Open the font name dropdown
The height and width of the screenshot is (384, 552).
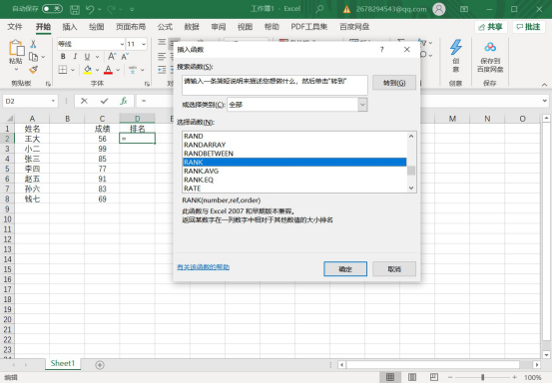tap(122, 44)
